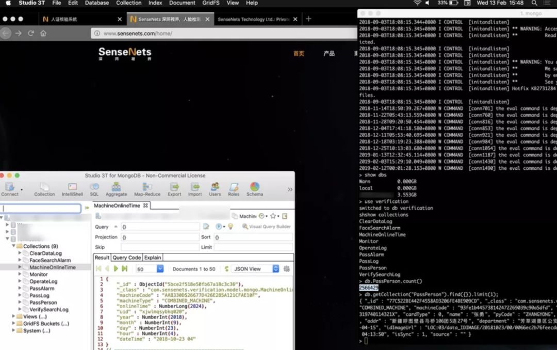
Task: Go to next page of documents
Action: click(x=116, y=269)
